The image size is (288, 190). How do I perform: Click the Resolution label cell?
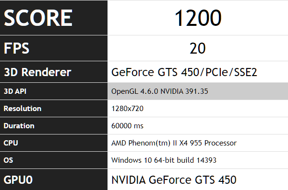coord(54,109)
